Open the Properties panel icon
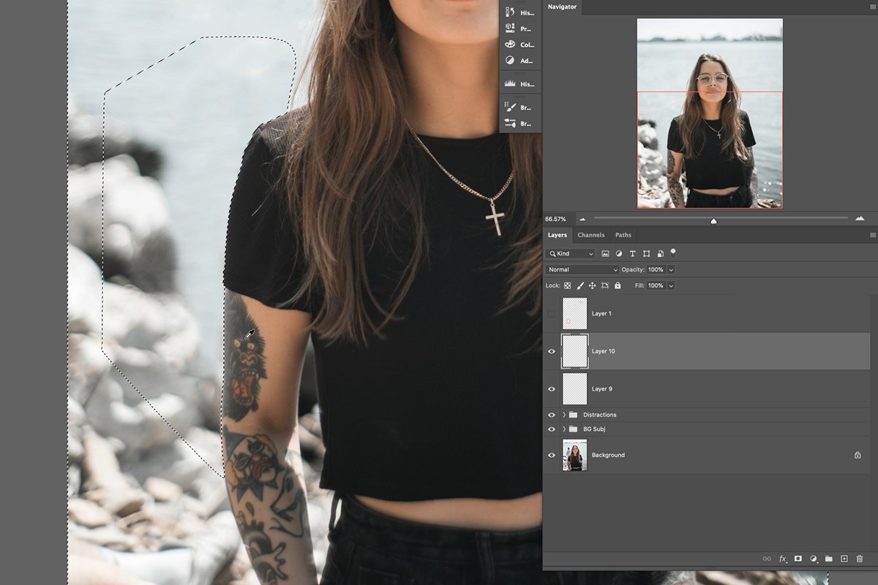The image size is (878, 585). pyautogui.click(x=511, y=29)
